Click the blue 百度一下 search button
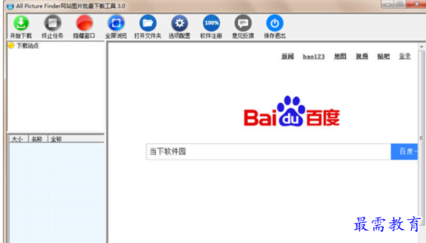The image size is (426, 243). click(x=404, y=152)
